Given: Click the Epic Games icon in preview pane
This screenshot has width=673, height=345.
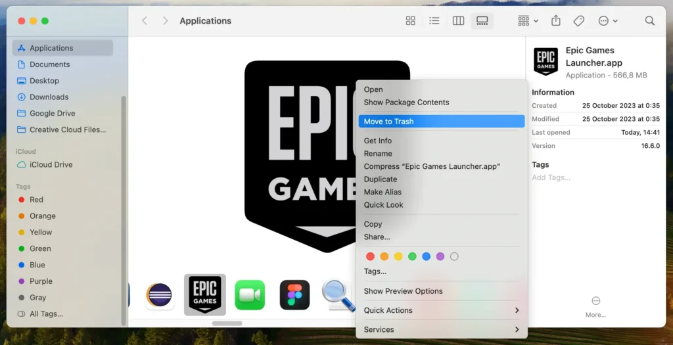Looking at the screenshot, I should coord(546,61).
